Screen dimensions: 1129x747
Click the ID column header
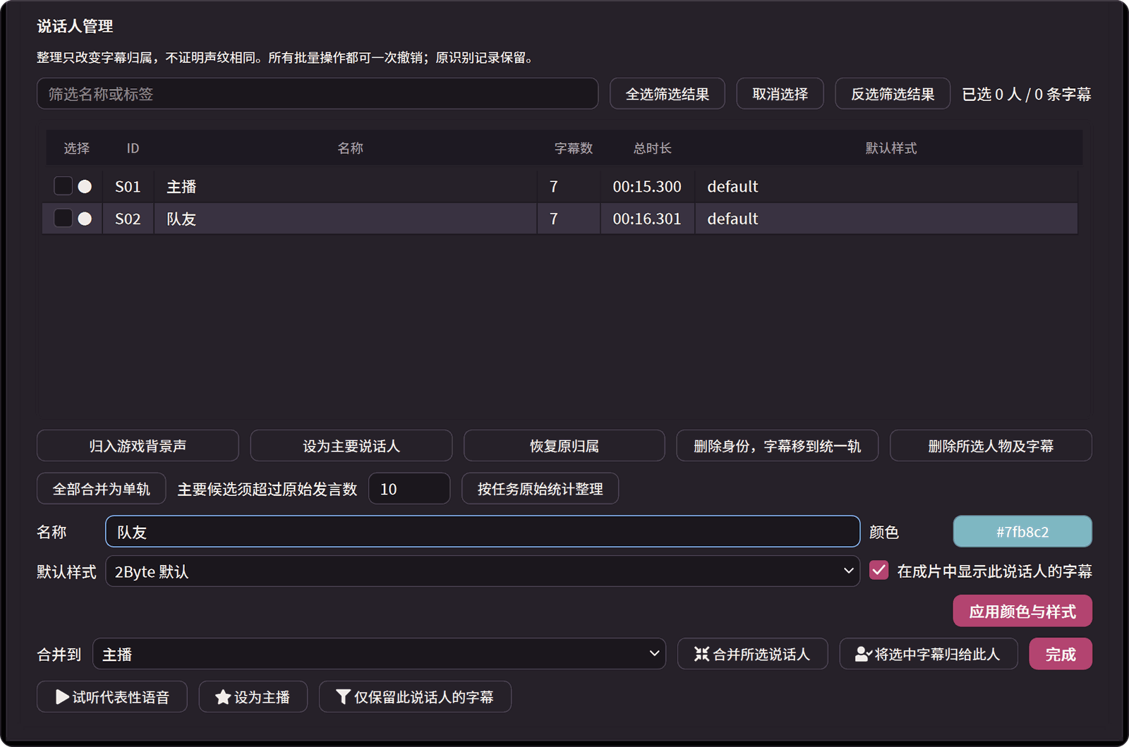pyautogui.click(x=133, y=148)
